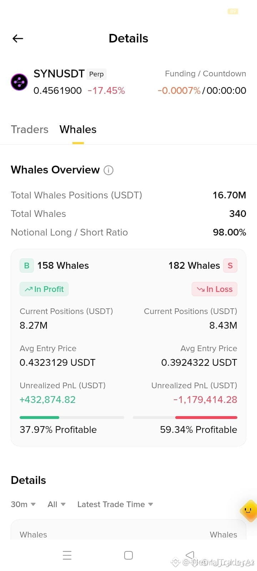Viewport: 257px width, 571px height.
Task: Tap the Perp contract tag
Action: click(96, 74)
